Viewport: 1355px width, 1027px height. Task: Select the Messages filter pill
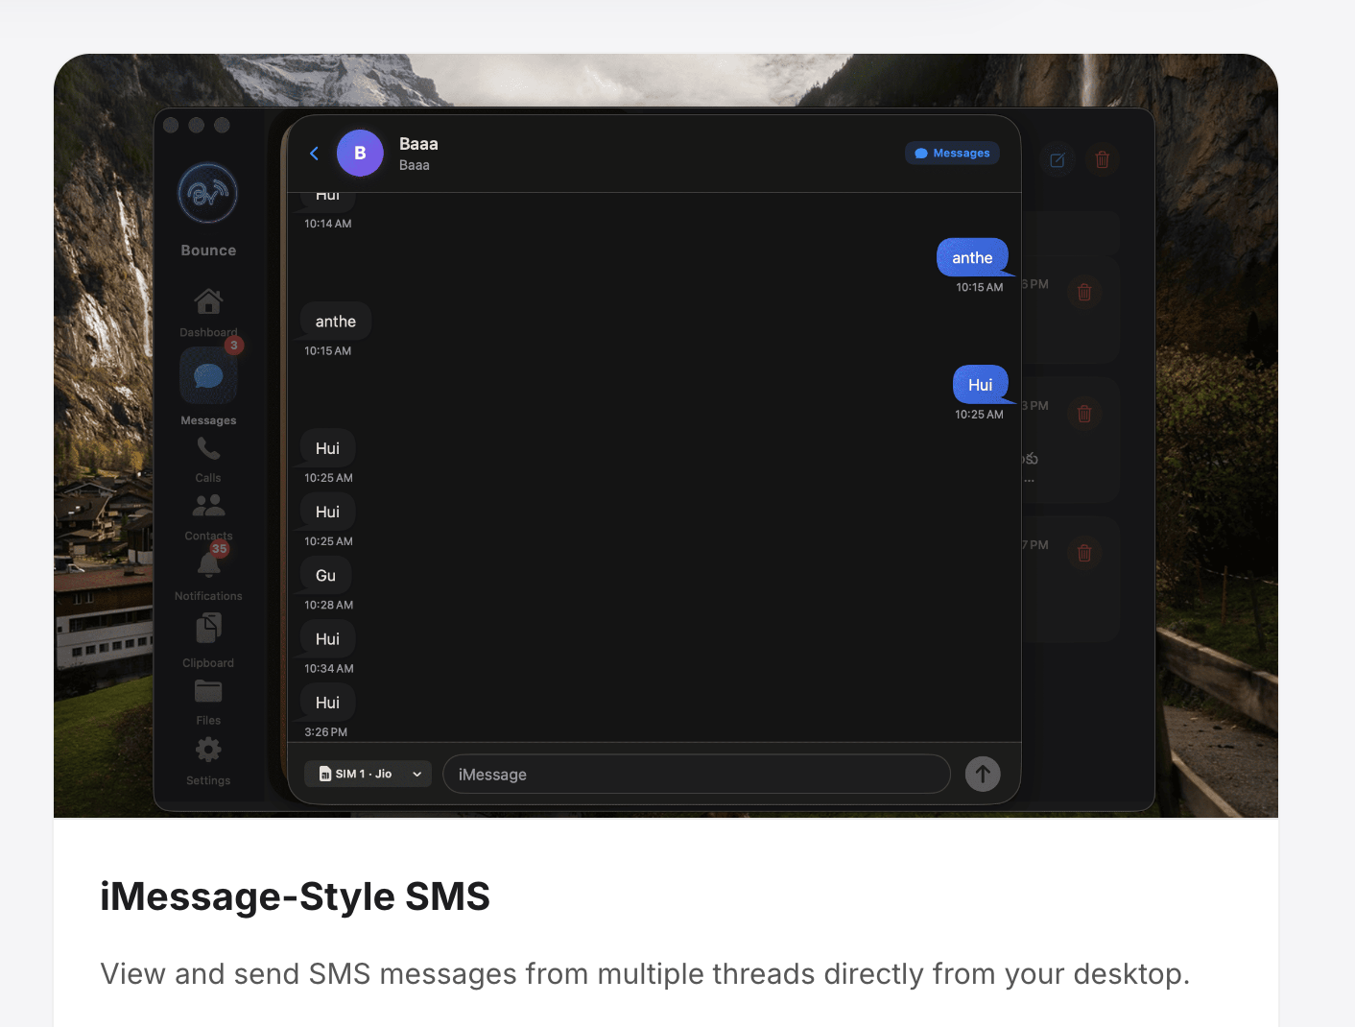click(952, 153)
